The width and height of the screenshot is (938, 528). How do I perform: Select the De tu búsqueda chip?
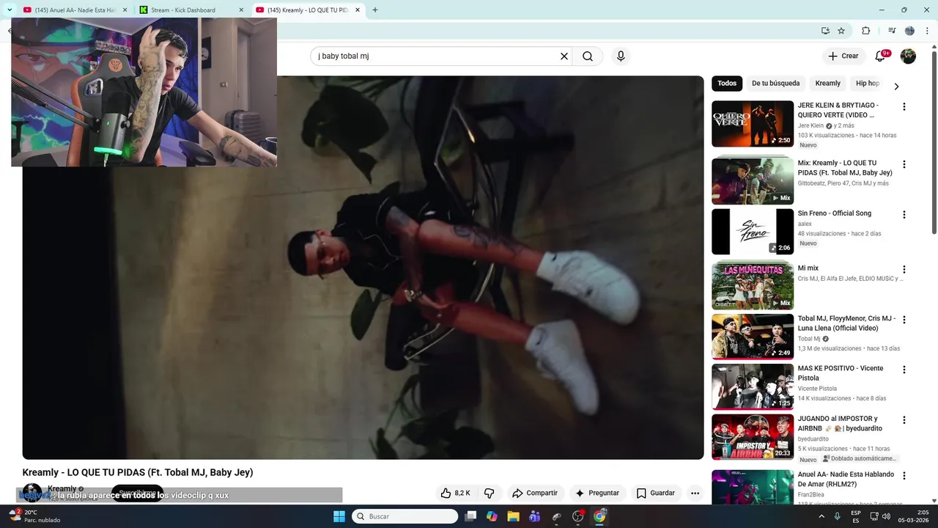tap(775, 84)
